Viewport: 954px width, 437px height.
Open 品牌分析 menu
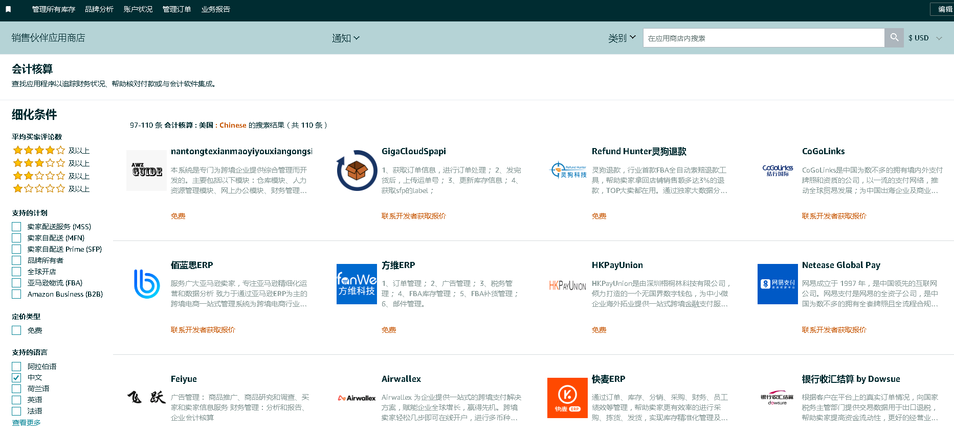click(x=99, y=9)
